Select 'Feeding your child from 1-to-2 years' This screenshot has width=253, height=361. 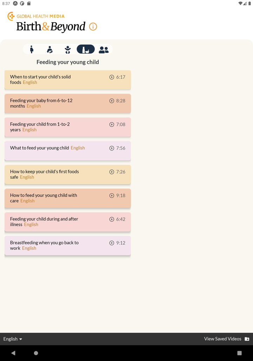pos(67,127)
